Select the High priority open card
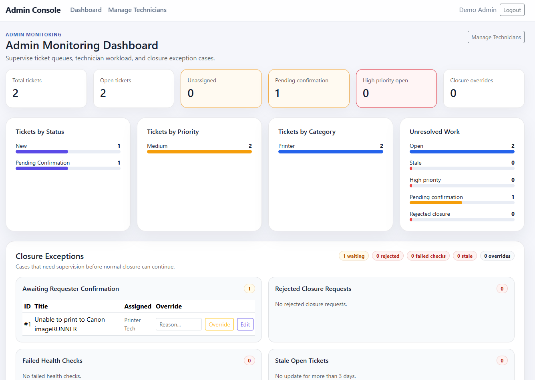 tap(396, 89)
